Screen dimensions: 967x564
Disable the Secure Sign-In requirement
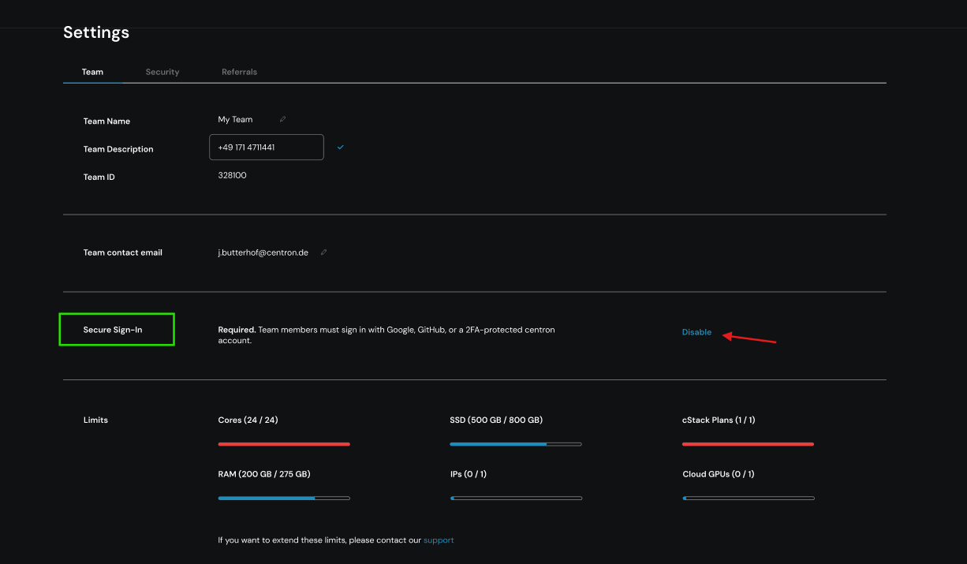(x=696, y=332)
